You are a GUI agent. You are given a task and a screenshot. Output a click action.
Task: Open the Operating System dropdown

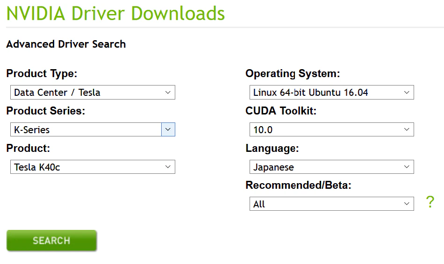point(331,92)
